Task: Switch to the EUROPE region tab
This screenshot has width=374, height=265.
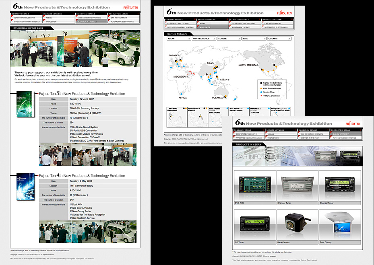Action: pos(228,39)
